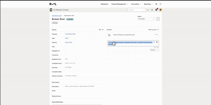Image resolution: width=211 pixels, height=105 pixels.
Task: Open the help icon with red badge
Action: click(x=156, y=10)
